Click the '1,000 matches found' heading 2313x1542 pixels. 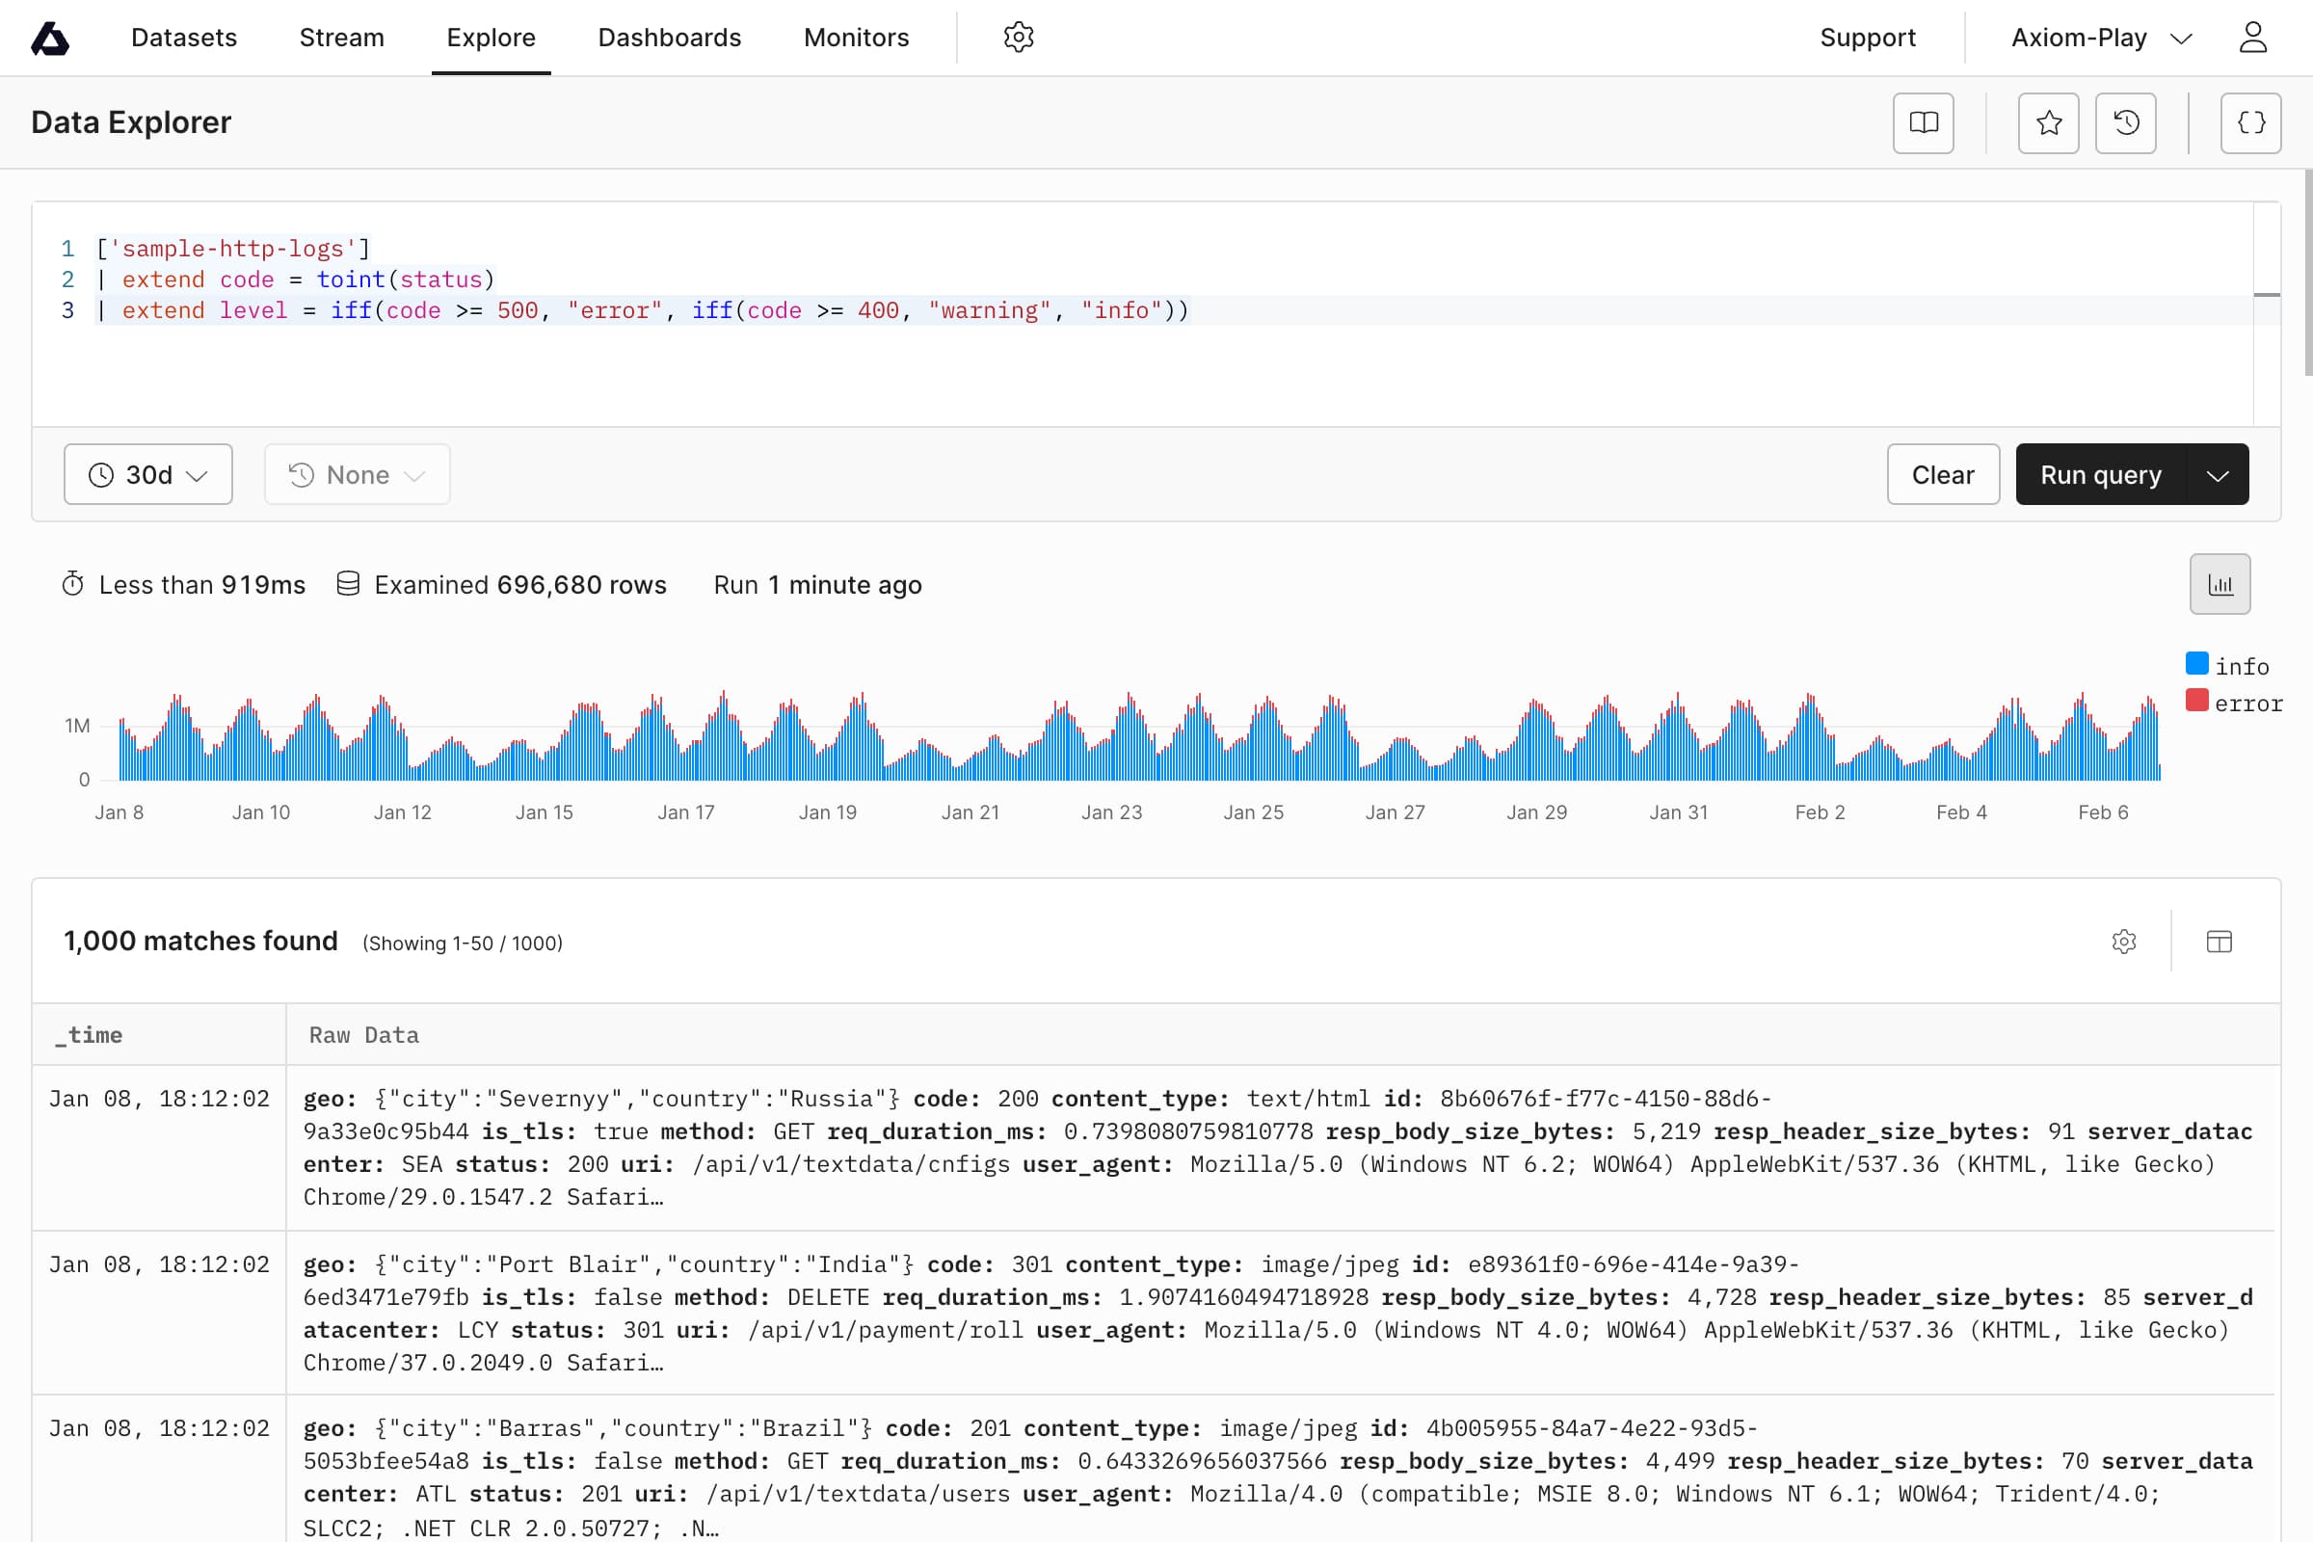point(200,942)
